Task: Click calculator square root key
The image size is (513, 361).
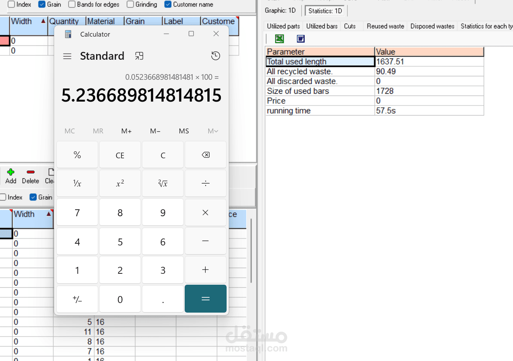Action: (x=162, y=184)
